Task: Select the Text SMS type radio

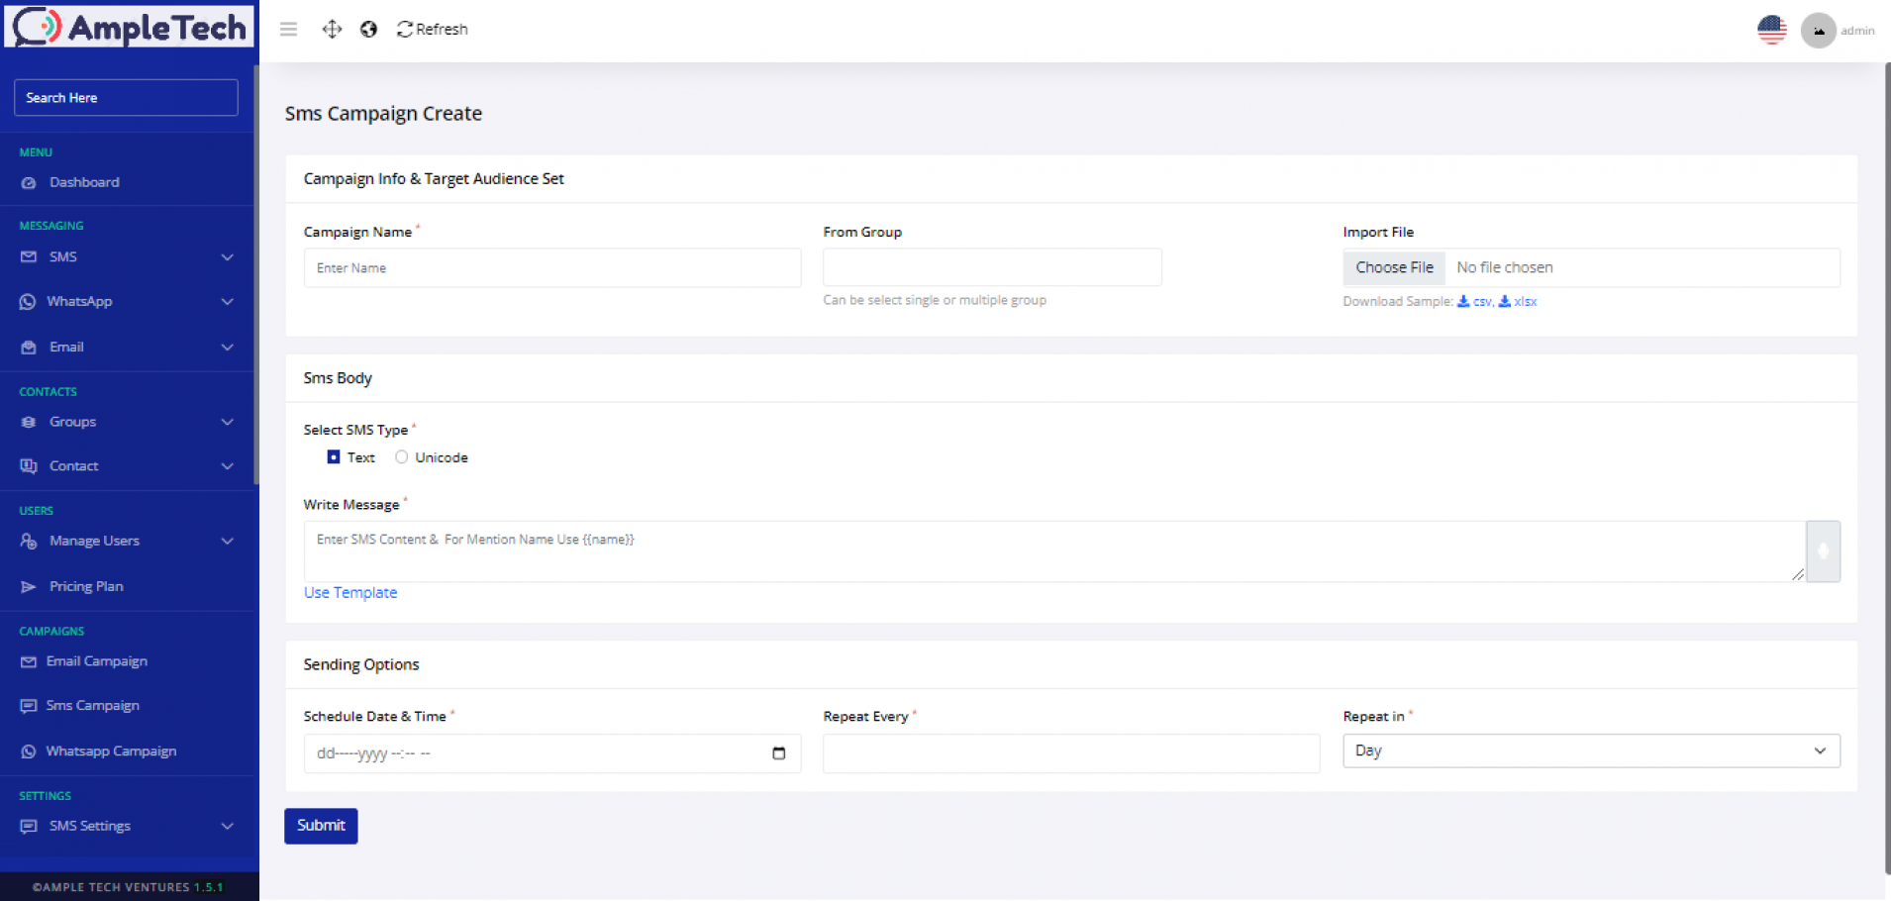Action: (334, 457)
